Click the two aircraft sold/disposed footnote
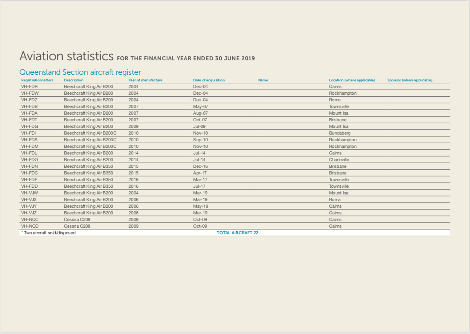The image size is (470, 334). click(48, 233)
